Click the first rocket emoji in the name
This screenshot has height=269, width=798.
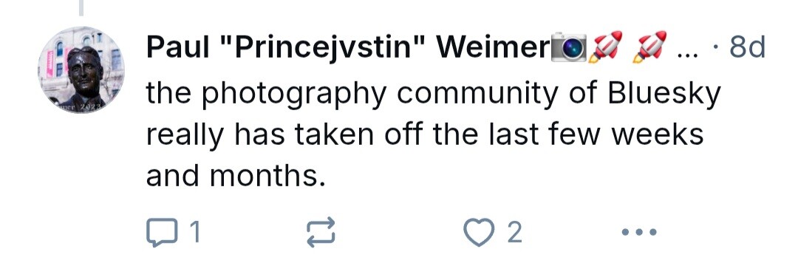[x=605, y=47]
